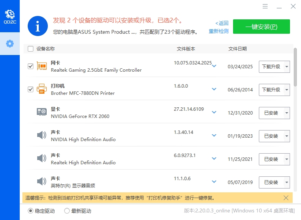Click the red 发现 2 个设备 headline

pyautogui.click(x=118, y=20)
